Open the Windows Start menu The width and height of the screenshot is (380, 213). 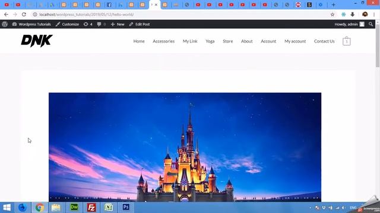pyautogui.click(x=7, y=208)
